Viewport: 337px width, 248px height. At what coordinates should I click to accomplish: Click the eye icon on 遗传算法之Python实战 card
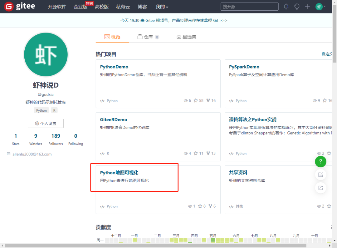click(x=319, y=154)
